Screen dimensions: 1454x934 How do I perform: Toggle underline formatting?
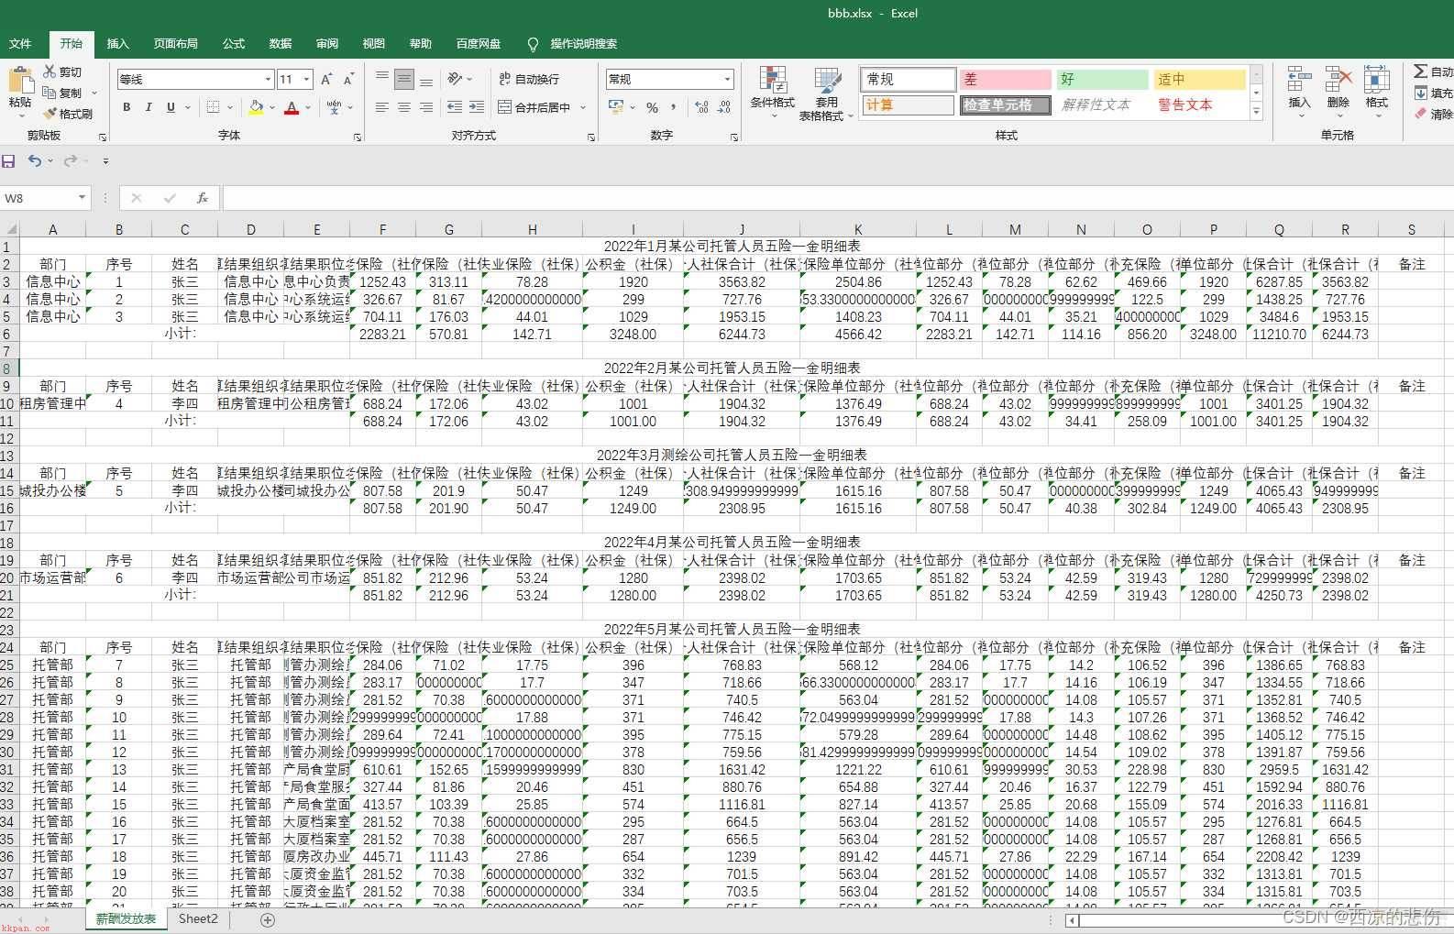point(171,107)
